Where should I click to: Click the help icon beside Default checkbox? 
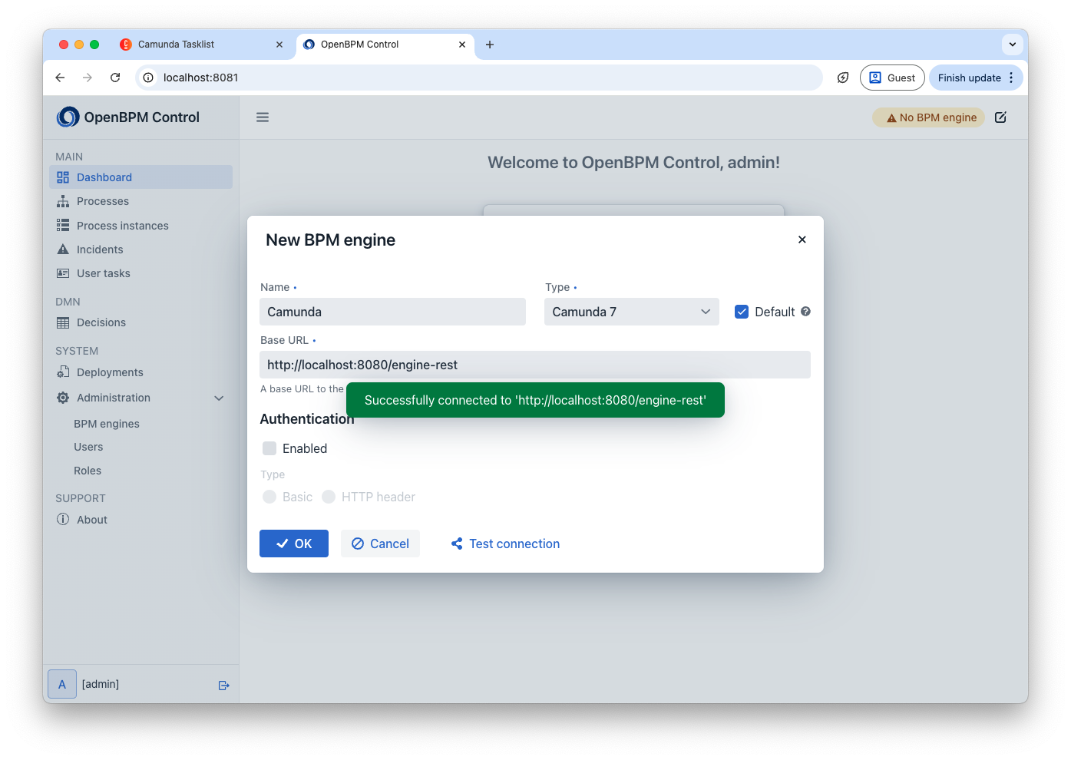click(x=805, y=312)
